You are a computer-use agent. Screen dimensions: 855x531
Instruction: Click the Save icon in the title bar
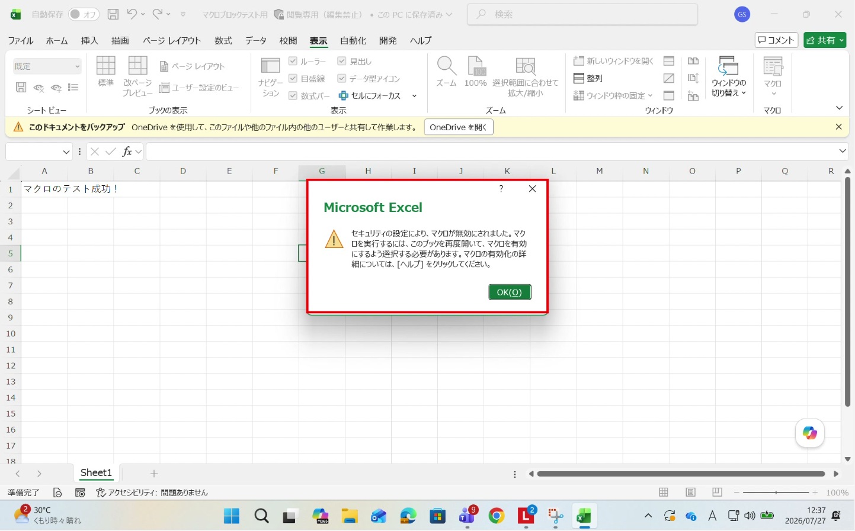(x=113, y=14)
